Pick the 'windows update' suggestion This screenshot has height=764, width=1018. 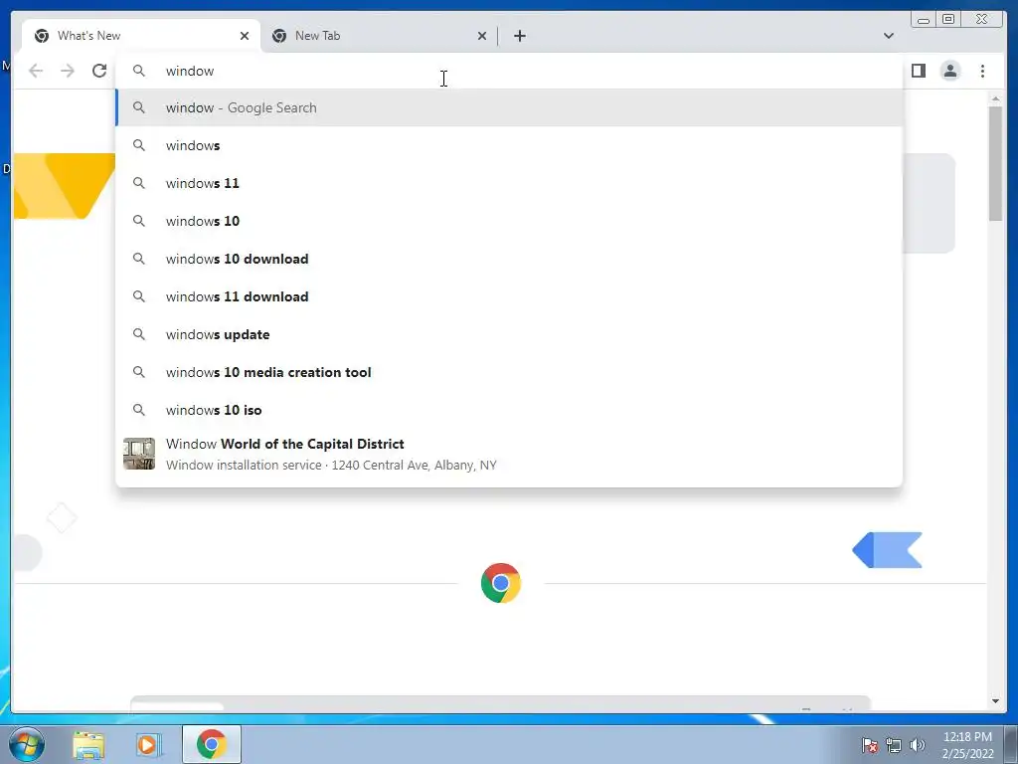(509, 334)
